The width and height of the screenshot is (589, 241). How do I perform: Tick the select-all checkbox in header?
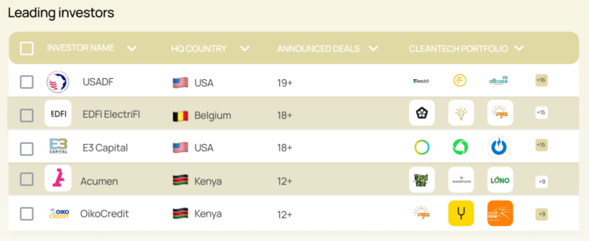(27, 48)
